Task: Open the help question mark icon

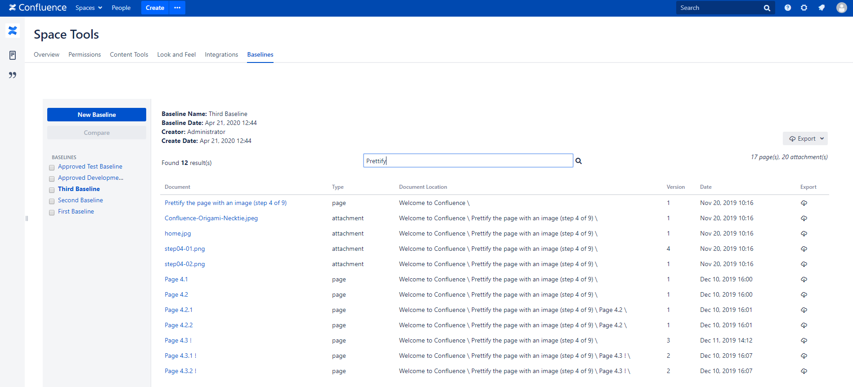Action: [788, 8]
